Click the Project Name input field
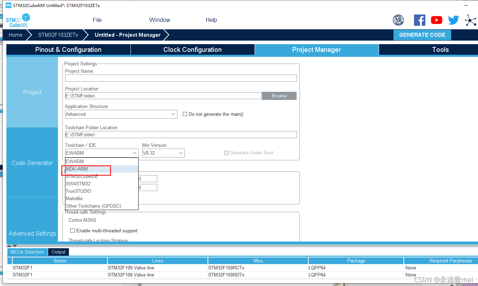Image resolution: width=478 pixels, height=286 pixels. point(181,78)
